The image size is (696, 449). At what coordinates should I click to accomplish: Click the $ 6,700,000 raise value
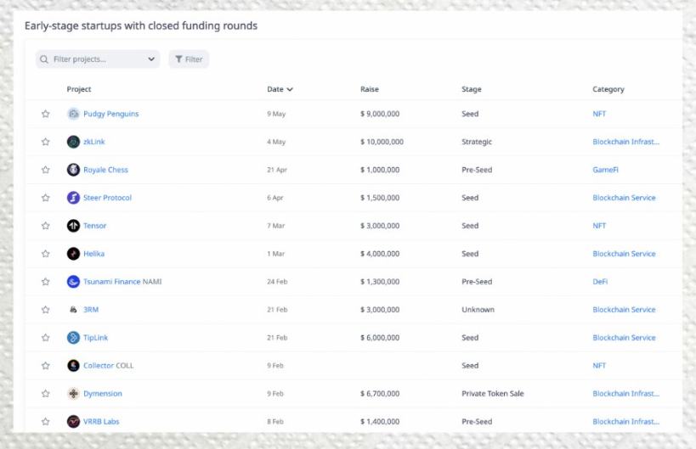(x=380, y=393)
